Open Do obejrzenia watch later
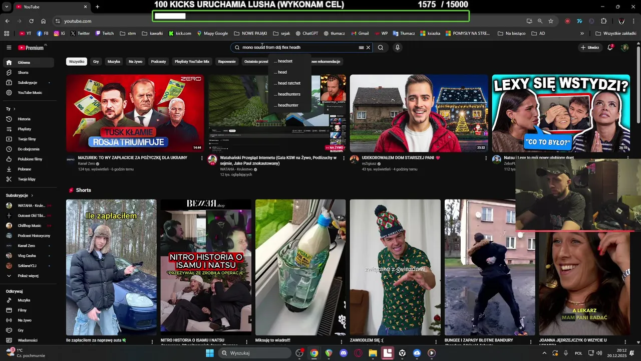 coord(28,149)
